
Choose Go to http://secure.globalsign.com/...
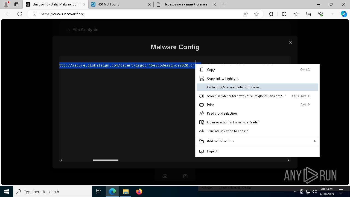click(257, 87)
